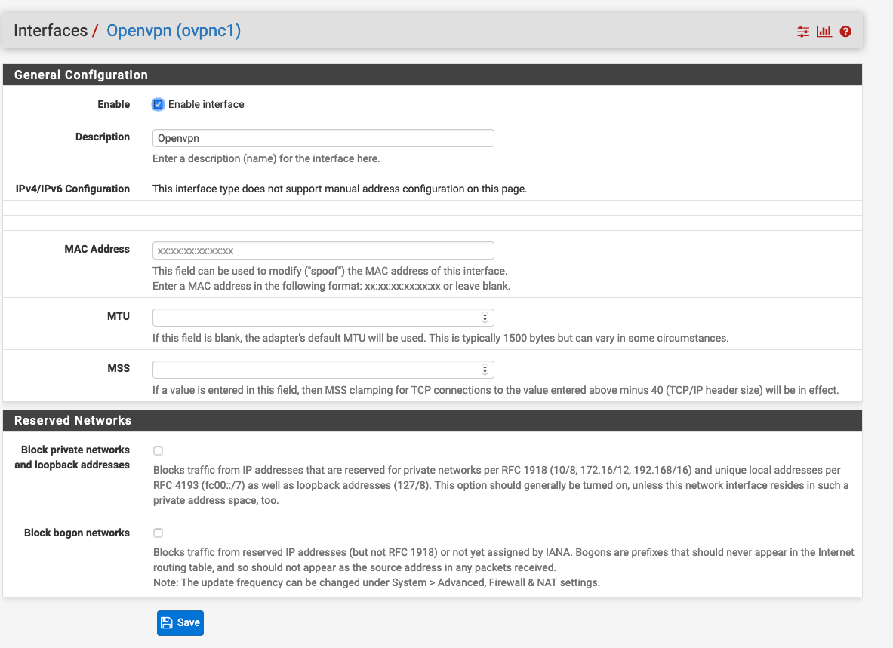Viewport: 893px width, 648px height.
Task: Click the MSS label
Action: pos(119,369)
